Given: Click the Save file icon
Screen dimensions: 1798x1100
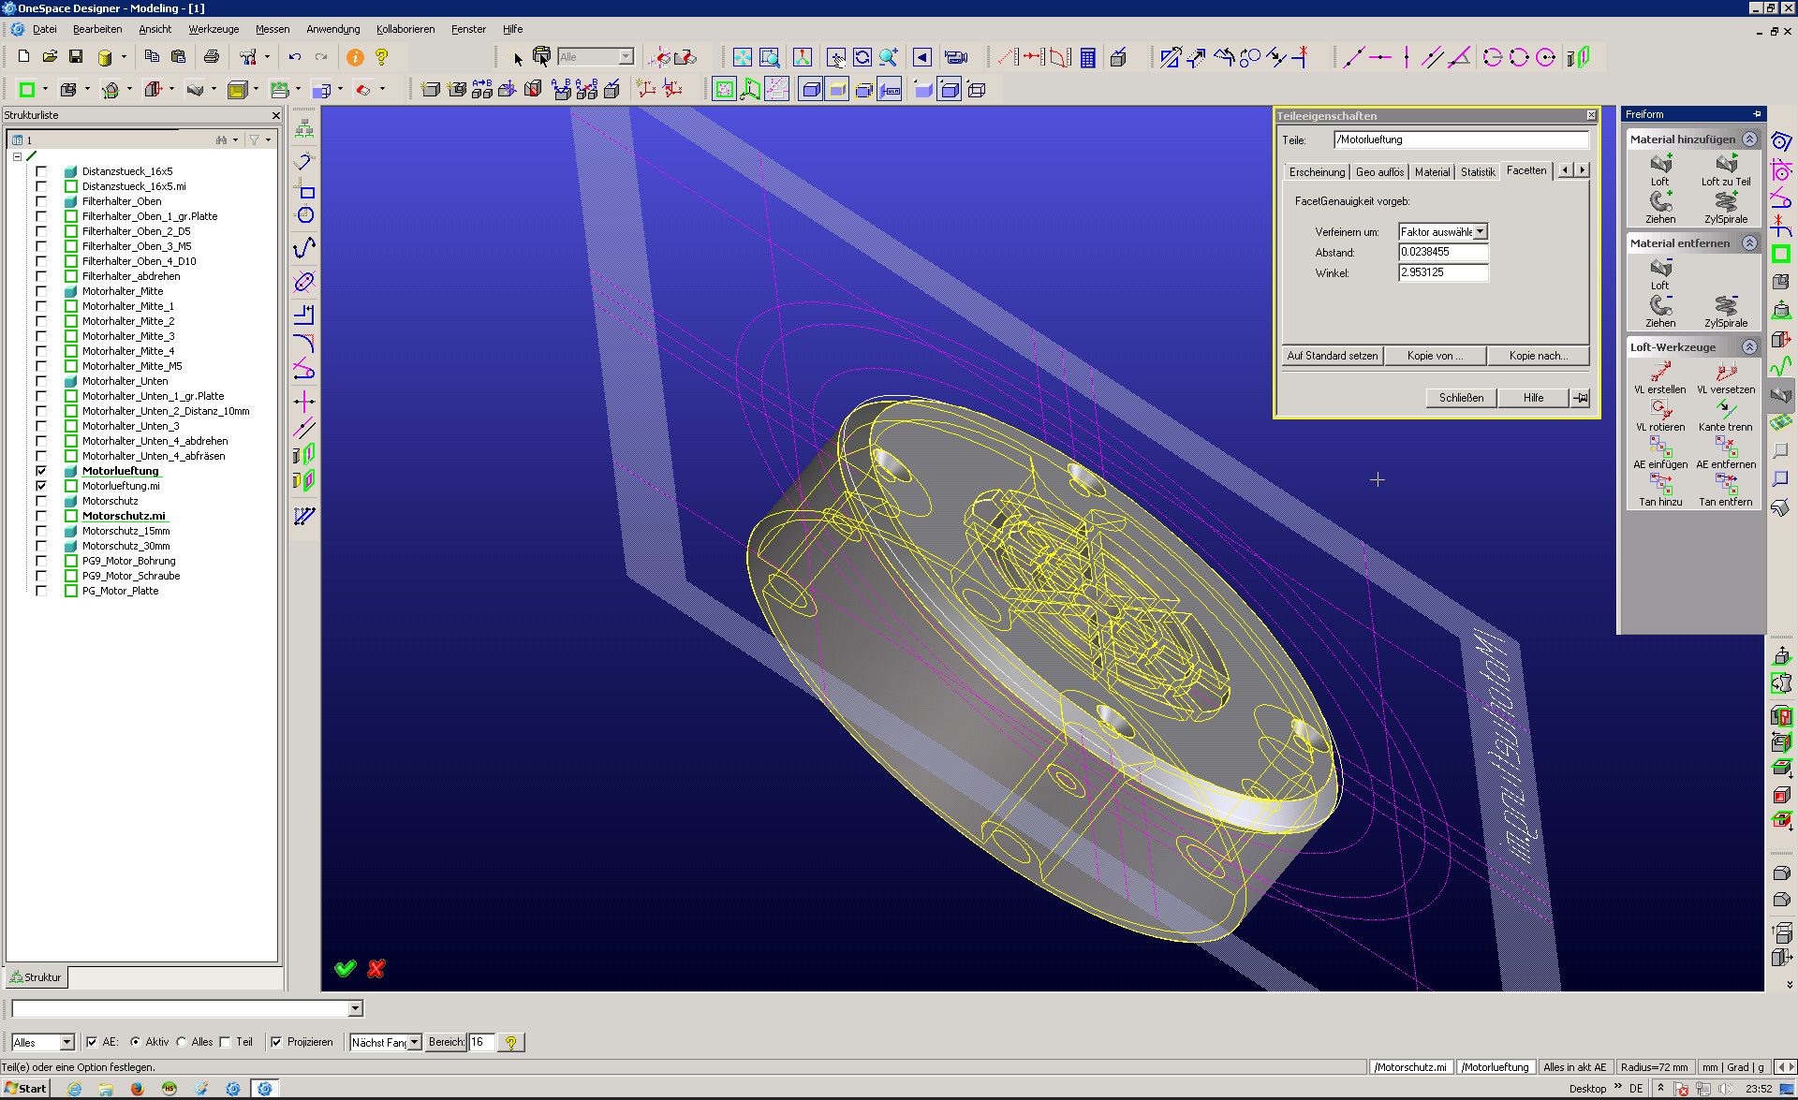Looking at the screenshot, I should coord(76,57).
